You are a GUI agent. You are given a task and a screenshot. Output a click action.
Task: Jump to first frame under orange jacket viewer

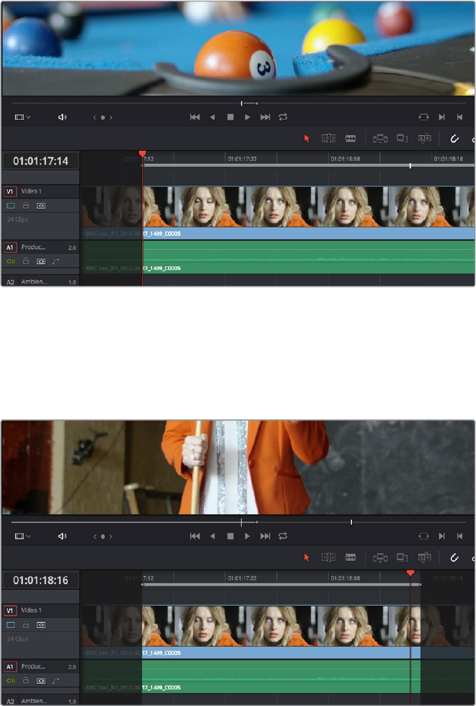click(195, 536)
